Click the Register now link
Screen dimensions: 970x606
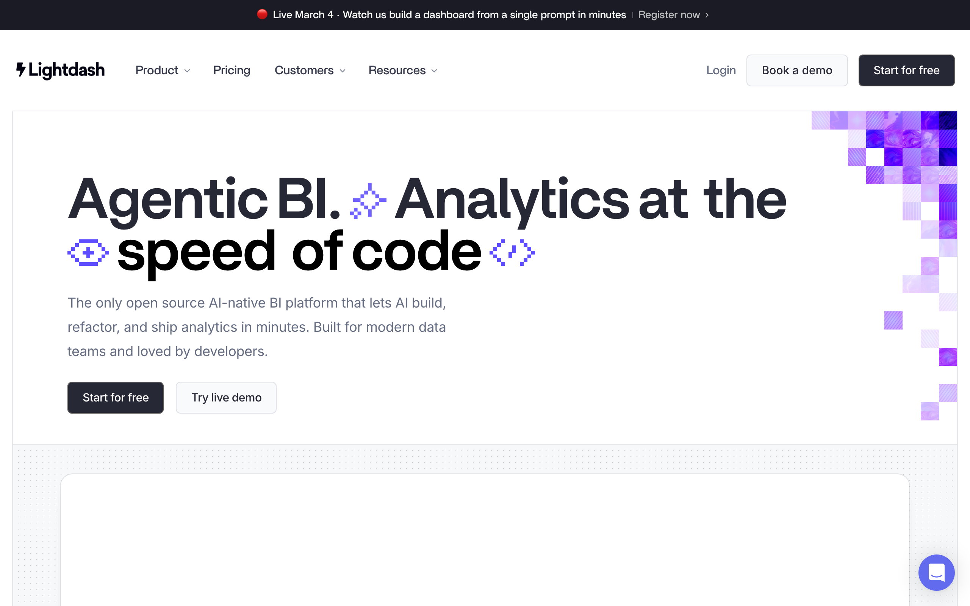click(668, 15)
